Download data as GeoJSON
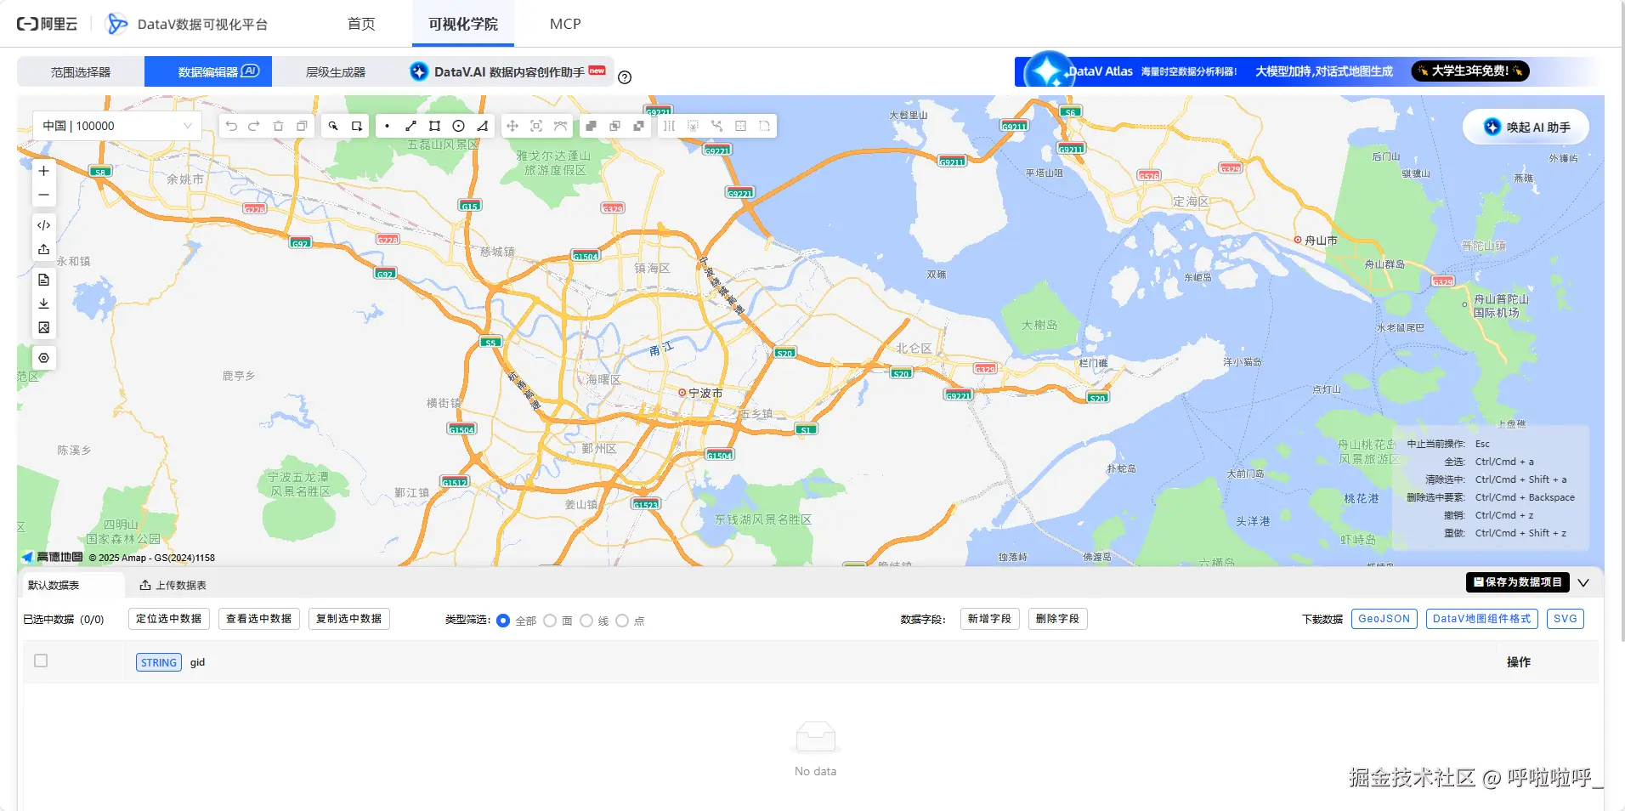1625x811 pixels. [x=1384, y=619]
